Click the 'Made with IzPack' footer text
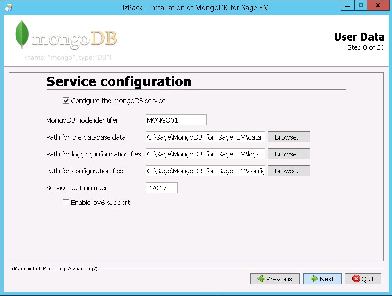 55,269
